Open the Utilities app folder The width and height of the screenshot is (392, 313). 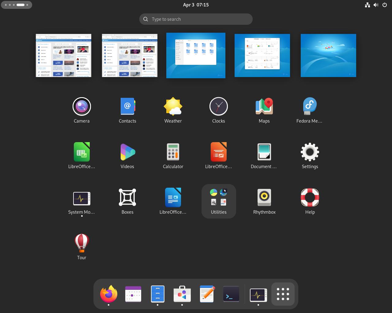(x=219, y=201)
